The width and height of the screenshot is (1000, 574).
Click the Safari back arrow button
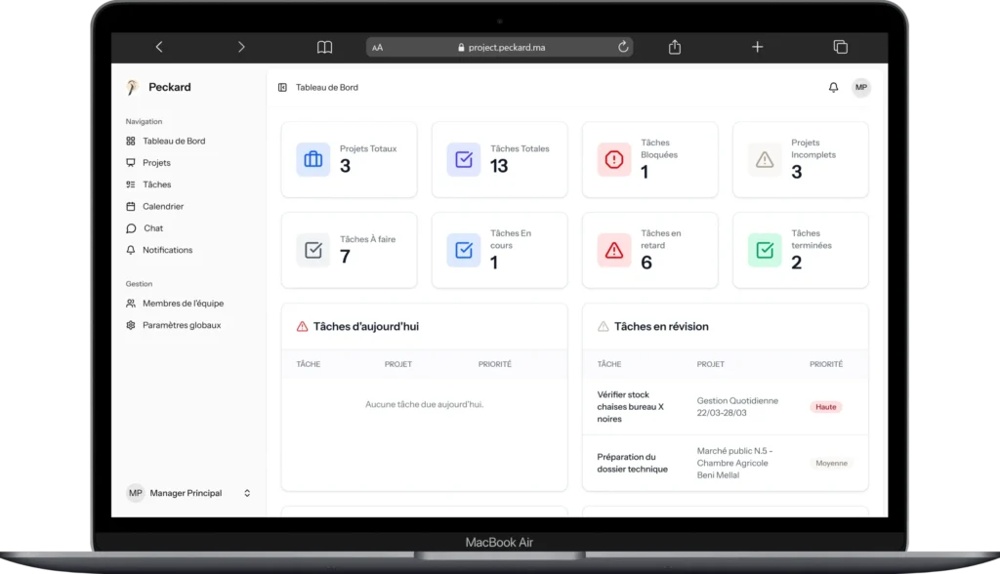point(159,47)
